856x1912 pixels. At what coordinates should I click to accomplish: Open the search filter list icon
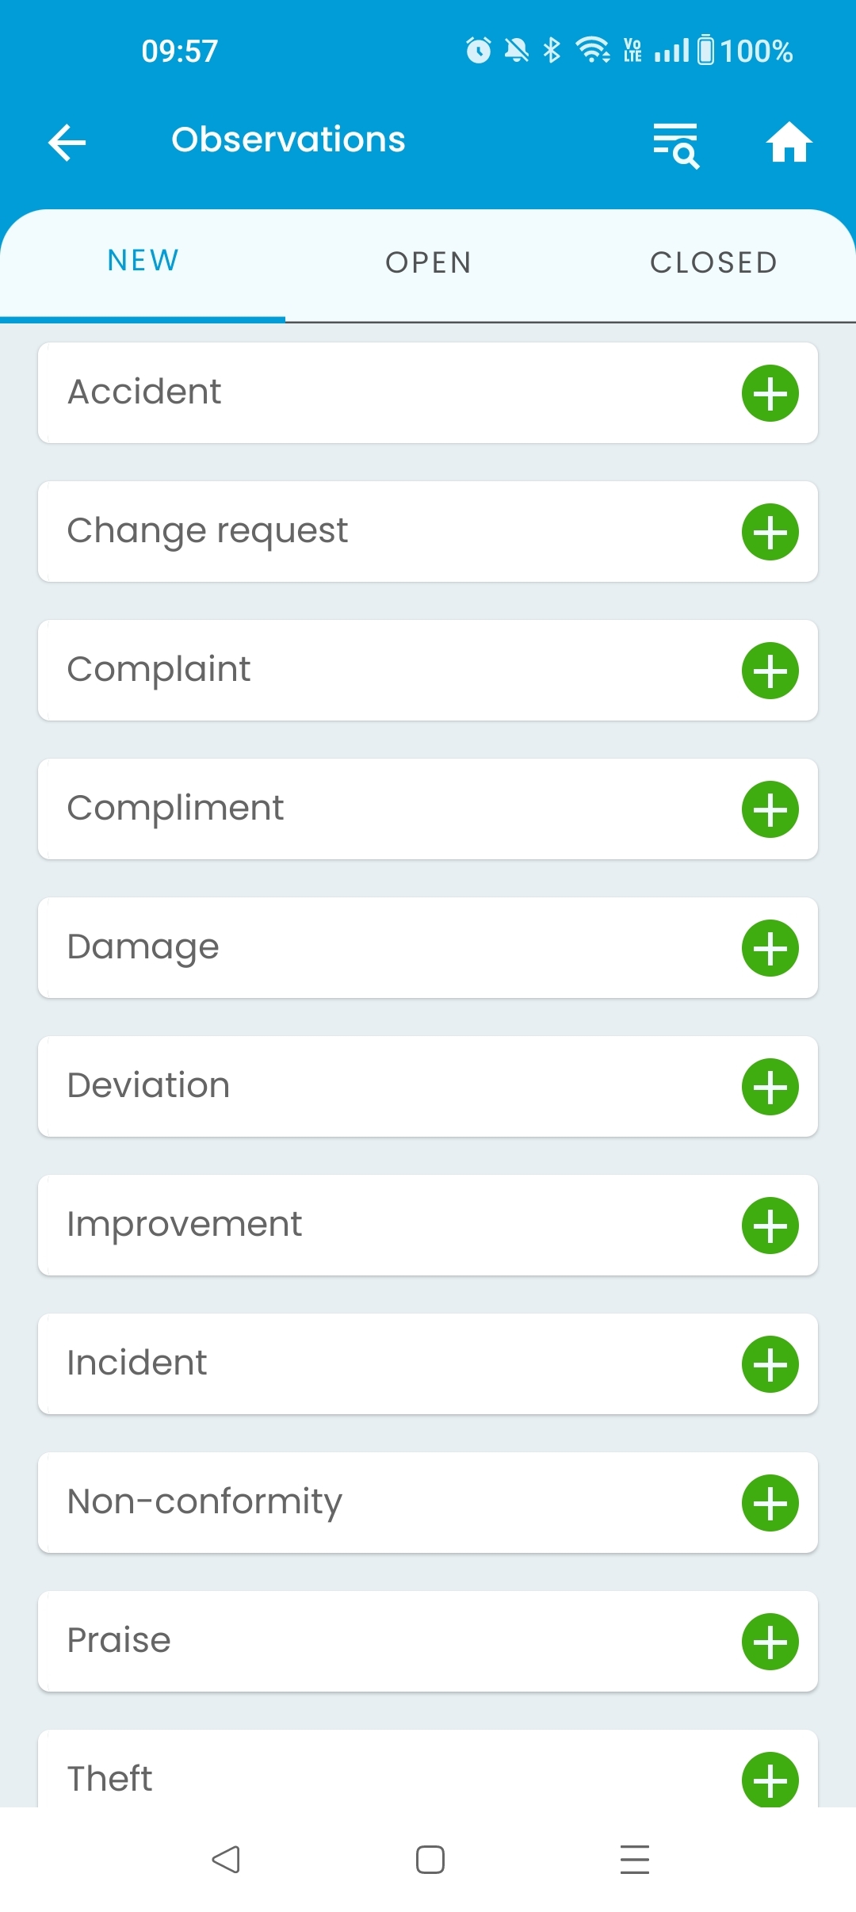point(675,144)
